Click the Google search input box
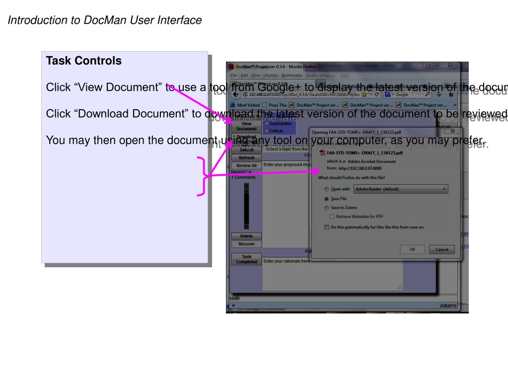 pyautogui.click(x=409, y=94)
